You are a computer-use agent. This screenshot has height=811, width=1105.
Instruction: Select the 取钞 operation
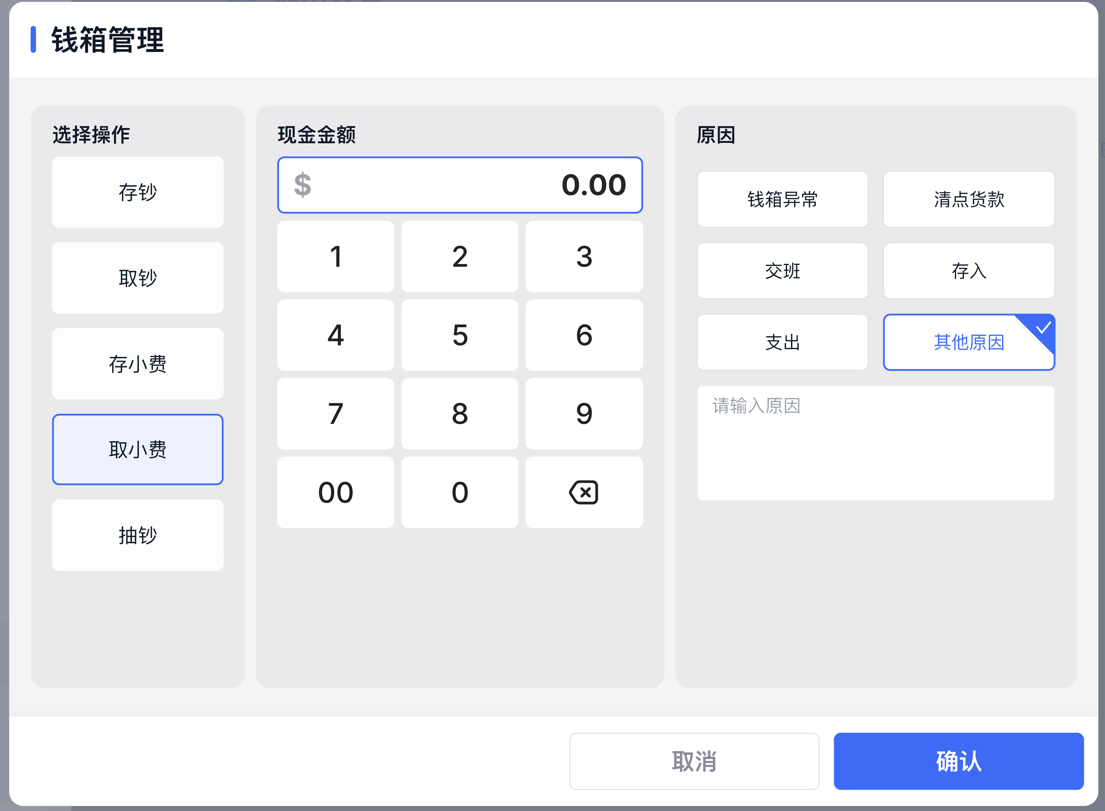pyautogui.click(x=137, y=278)
